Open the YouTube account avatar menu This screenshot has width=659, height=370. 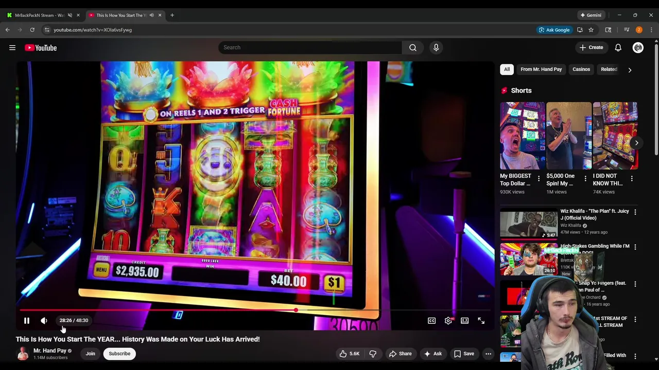coord(638,48)
